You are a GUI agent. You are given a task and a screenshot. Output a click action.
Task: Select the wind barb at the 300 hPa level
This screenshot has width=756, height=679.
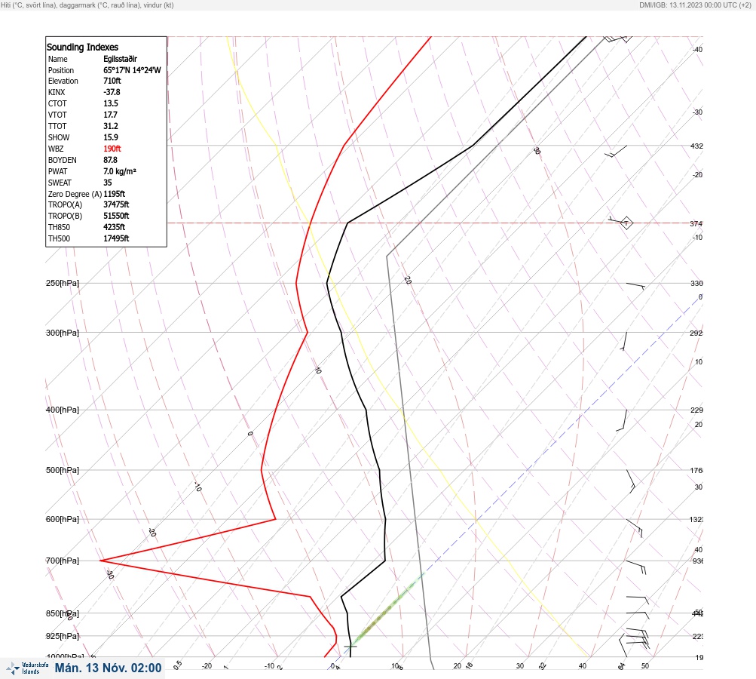point(624,341)
